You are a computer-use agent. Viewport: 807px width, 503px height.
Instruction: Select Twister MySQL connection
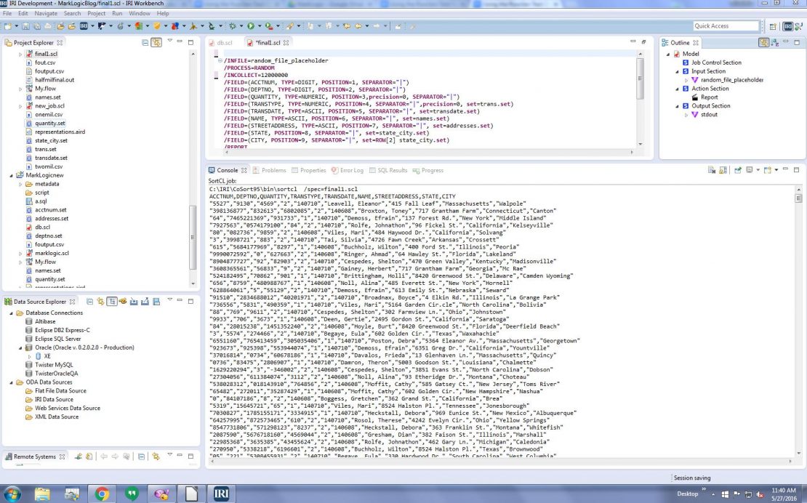click(54, 365)
